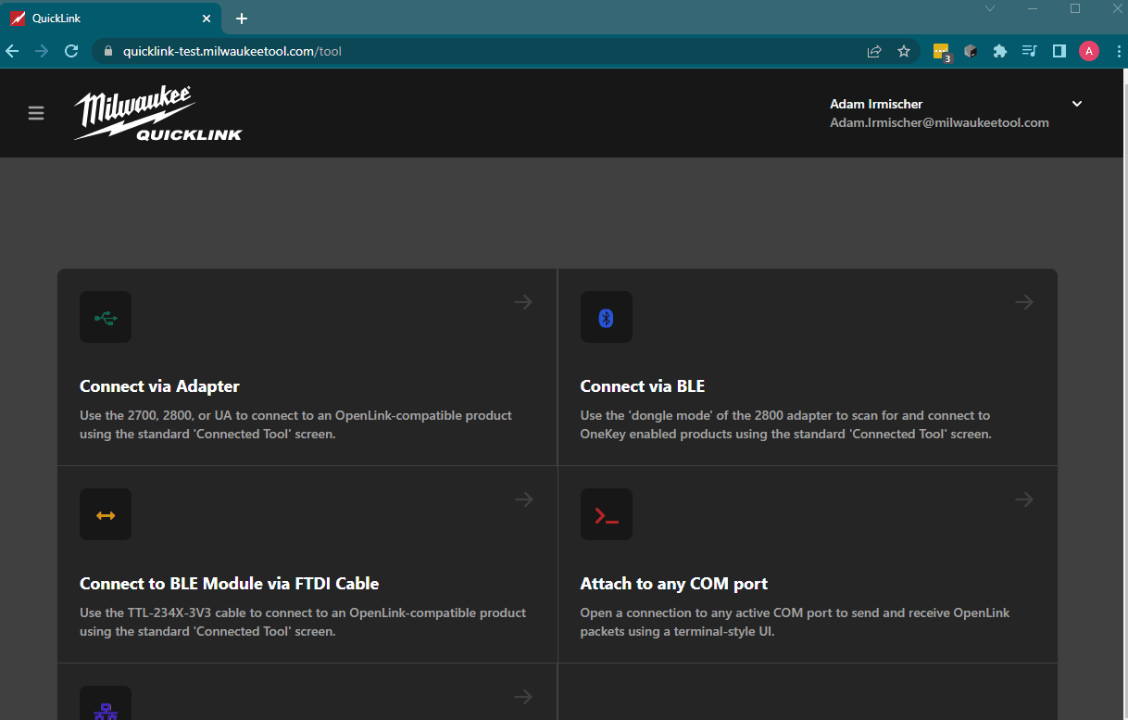
Task: Click the Adam Irmischer user name
Action: click(876, 104)
